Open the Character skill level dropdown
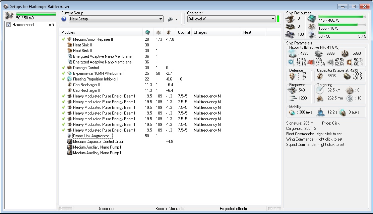The height and width of the screenshot is (214, 373). coord(273,19)
